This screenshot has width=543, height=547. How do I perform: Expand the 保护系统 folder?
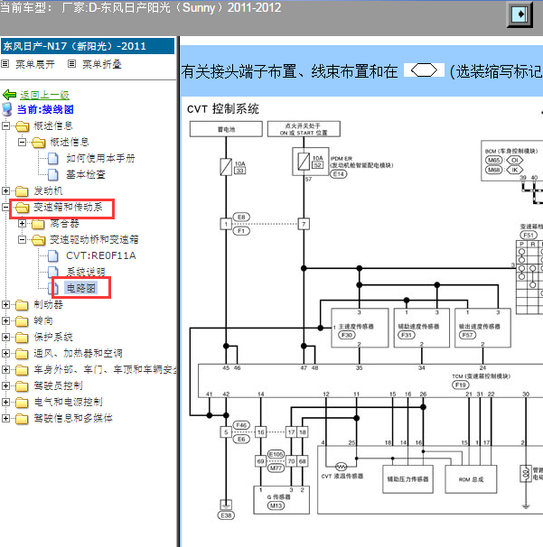(5, 337)
